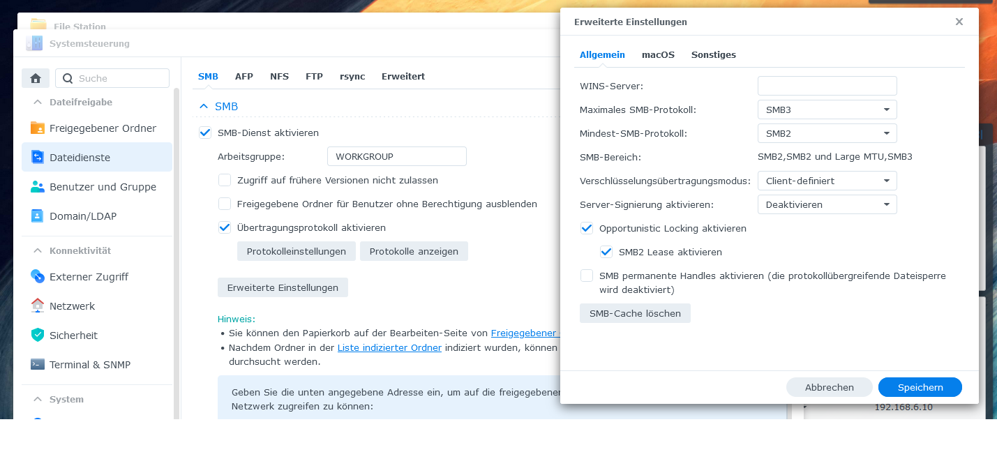Open the Maximales SMB-Protokoll dropdown

(827, 110)
